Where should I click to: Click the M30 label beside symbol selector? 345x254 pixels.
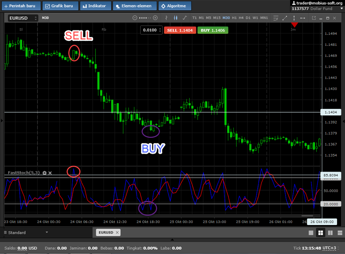click(x=45, y=18)
